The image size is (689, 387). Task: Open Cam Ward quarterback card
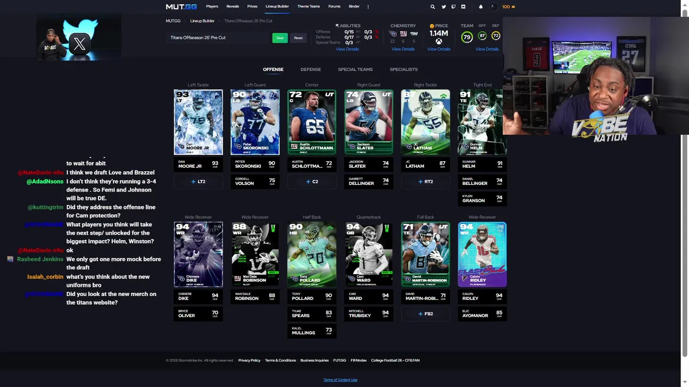pyautogui.click(x=369, y=254)
